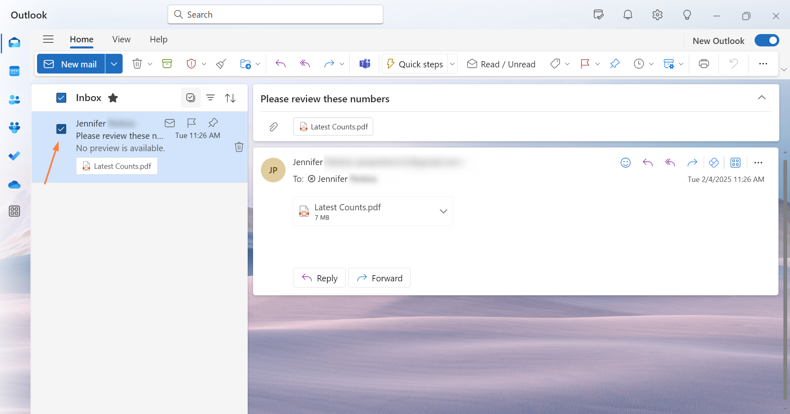Uncheck the Jennifer email checkbox
This screenshot has height=414, width=790.
pos(61,129)
